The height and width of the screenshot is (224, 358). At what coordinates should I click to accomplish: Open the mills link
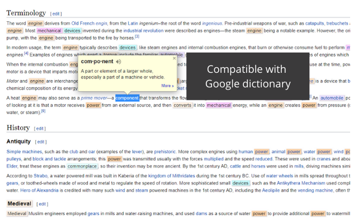click(299, 166)
